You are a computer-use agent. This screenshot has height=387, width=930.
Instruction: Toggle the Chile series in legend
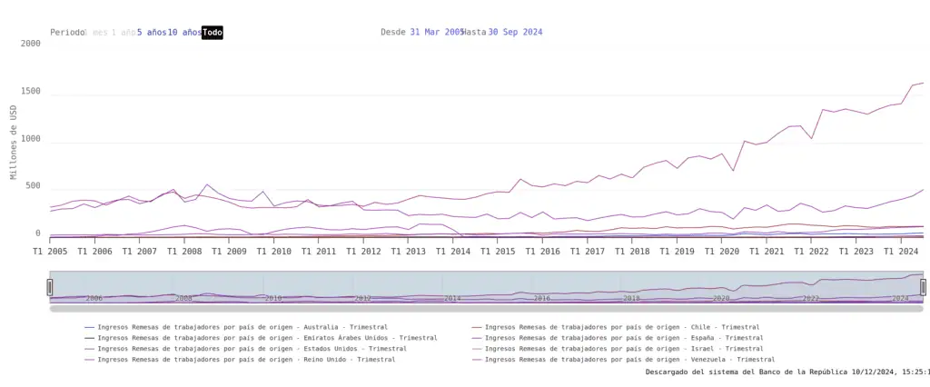tap(616, 327)
